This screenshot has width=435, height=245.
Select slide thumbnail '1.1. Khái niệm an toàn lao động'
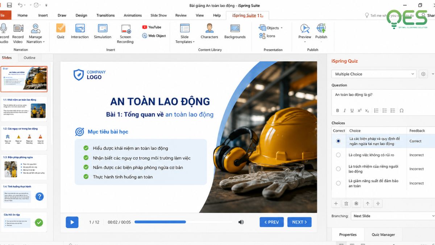pyautogui.click(x=24, y=109)
